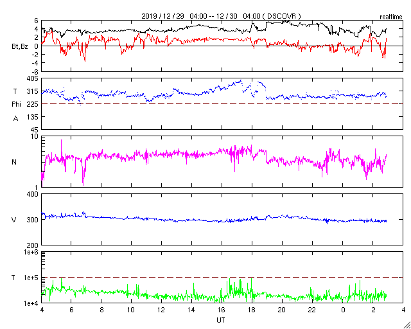
Task: Click the '-2' tick on Bt,Bz panel
Action: click(x=35, y=55)
